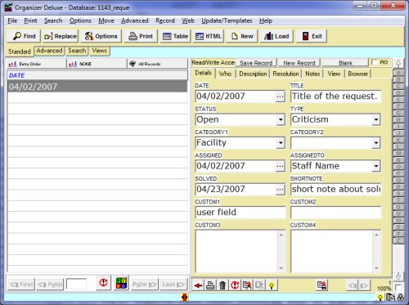Click the yellow light bulb icon below form
Image resolution: width=409 pixels, height=305 pixels.
[272, 285]
